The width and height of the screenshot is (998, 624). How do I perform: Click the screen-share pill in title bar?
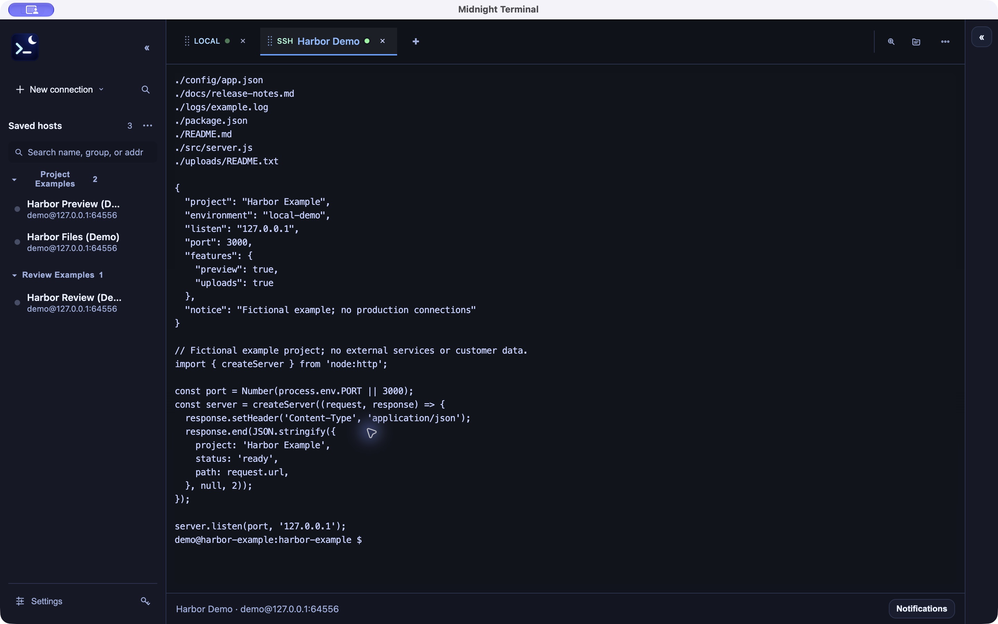click(31, 9)
